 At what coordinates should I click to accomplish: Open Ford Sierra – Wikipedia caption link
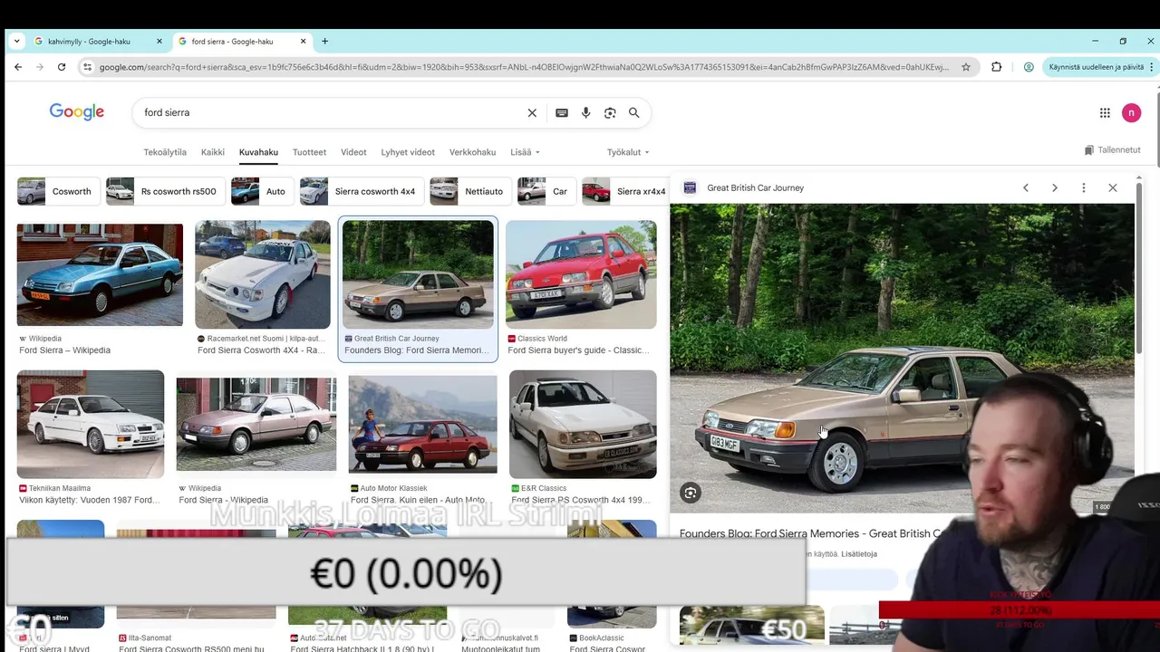[x=64, y=350]
